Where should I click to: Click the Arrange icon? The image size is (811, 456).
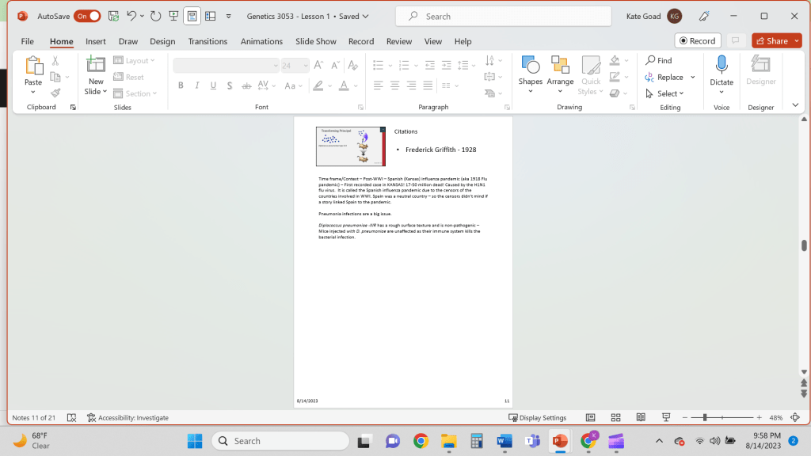(560, 71)
